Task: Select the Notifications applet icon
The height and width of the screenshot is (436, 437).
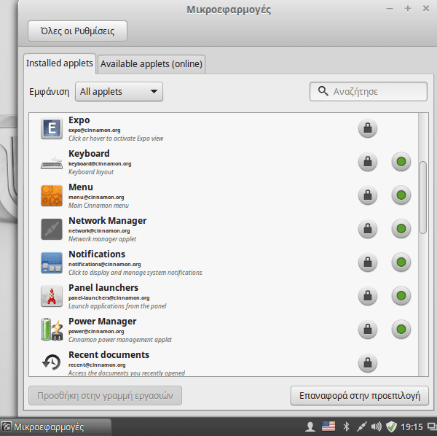Action: 52,262
